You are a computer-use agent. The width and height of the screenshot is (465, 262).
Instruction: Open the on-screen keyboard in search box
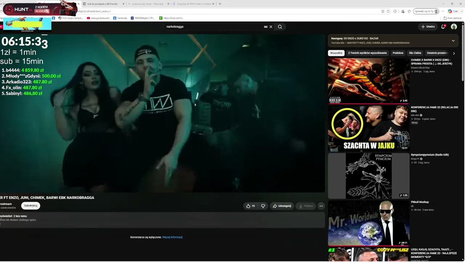[266, 27]
